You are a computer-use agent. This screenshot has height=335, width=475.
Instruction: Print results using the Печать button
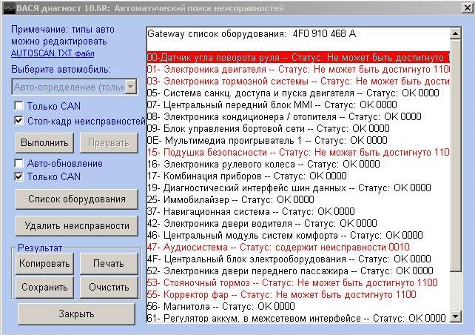[108, 263]
